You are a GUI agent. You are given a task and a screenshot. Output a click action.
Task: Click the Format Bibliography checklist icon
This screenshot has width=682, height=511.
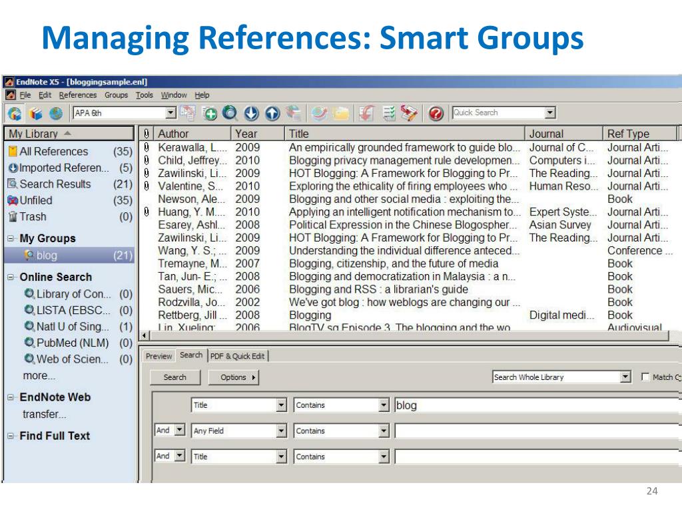pos(388,113)
